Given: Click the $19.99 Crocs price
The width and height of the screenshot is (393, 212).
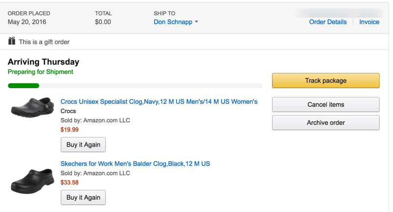Looking at the screenshot, I should (69, 130).
